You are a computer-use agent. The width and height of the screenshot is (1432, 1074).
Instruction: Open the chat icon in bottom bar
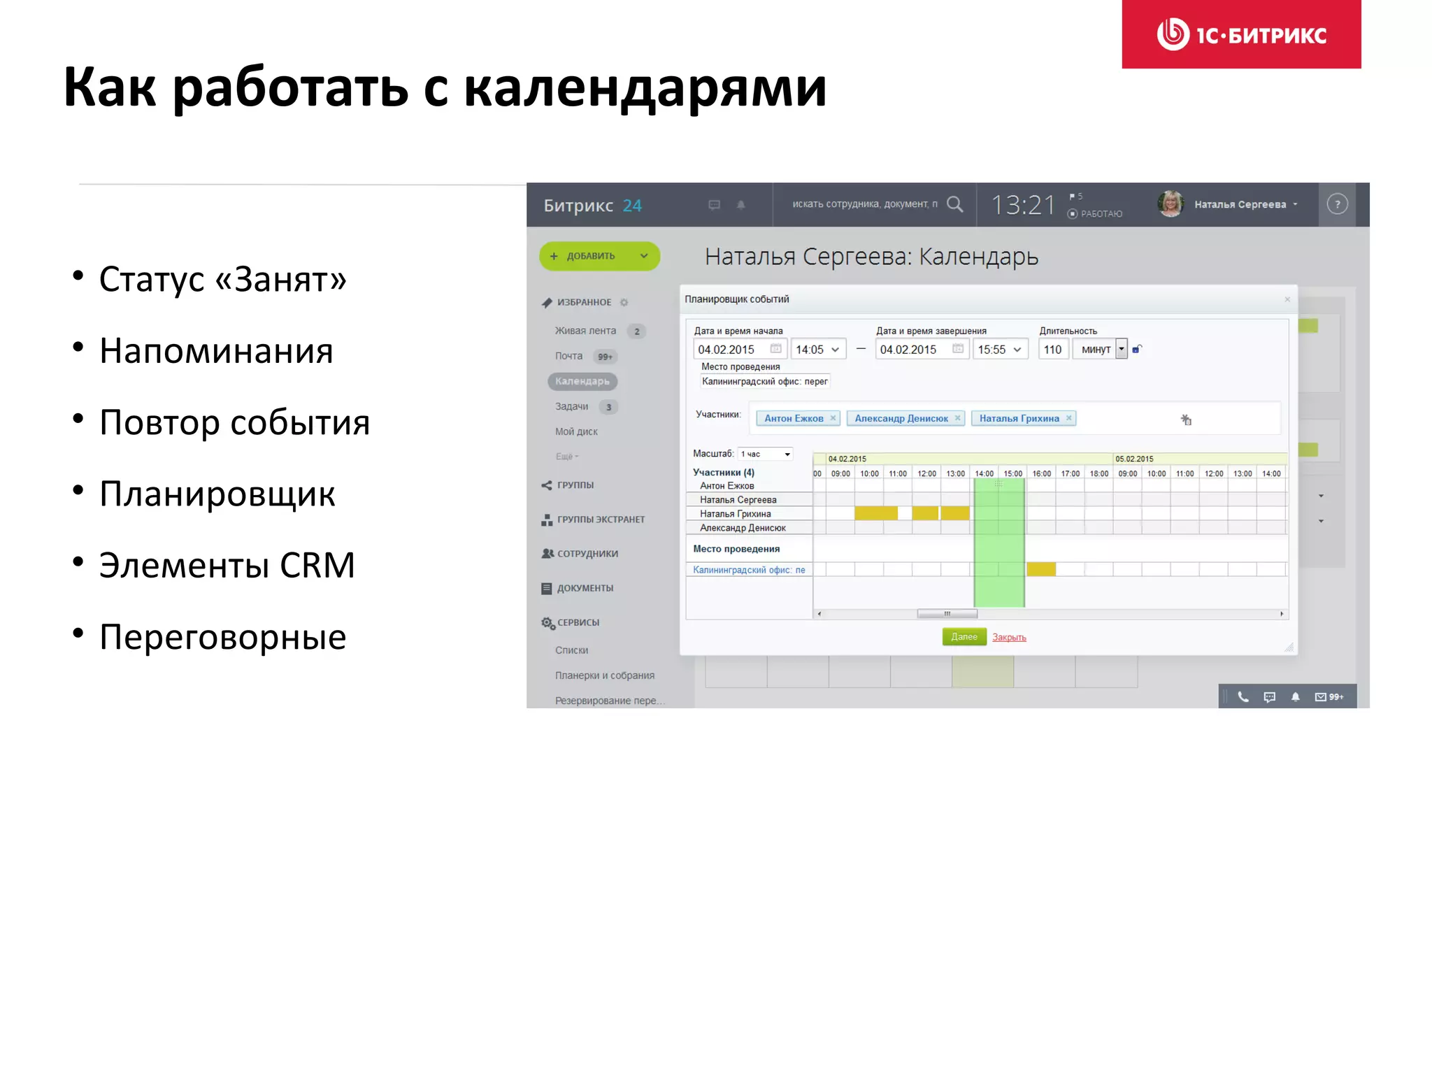click(1270, 696)
